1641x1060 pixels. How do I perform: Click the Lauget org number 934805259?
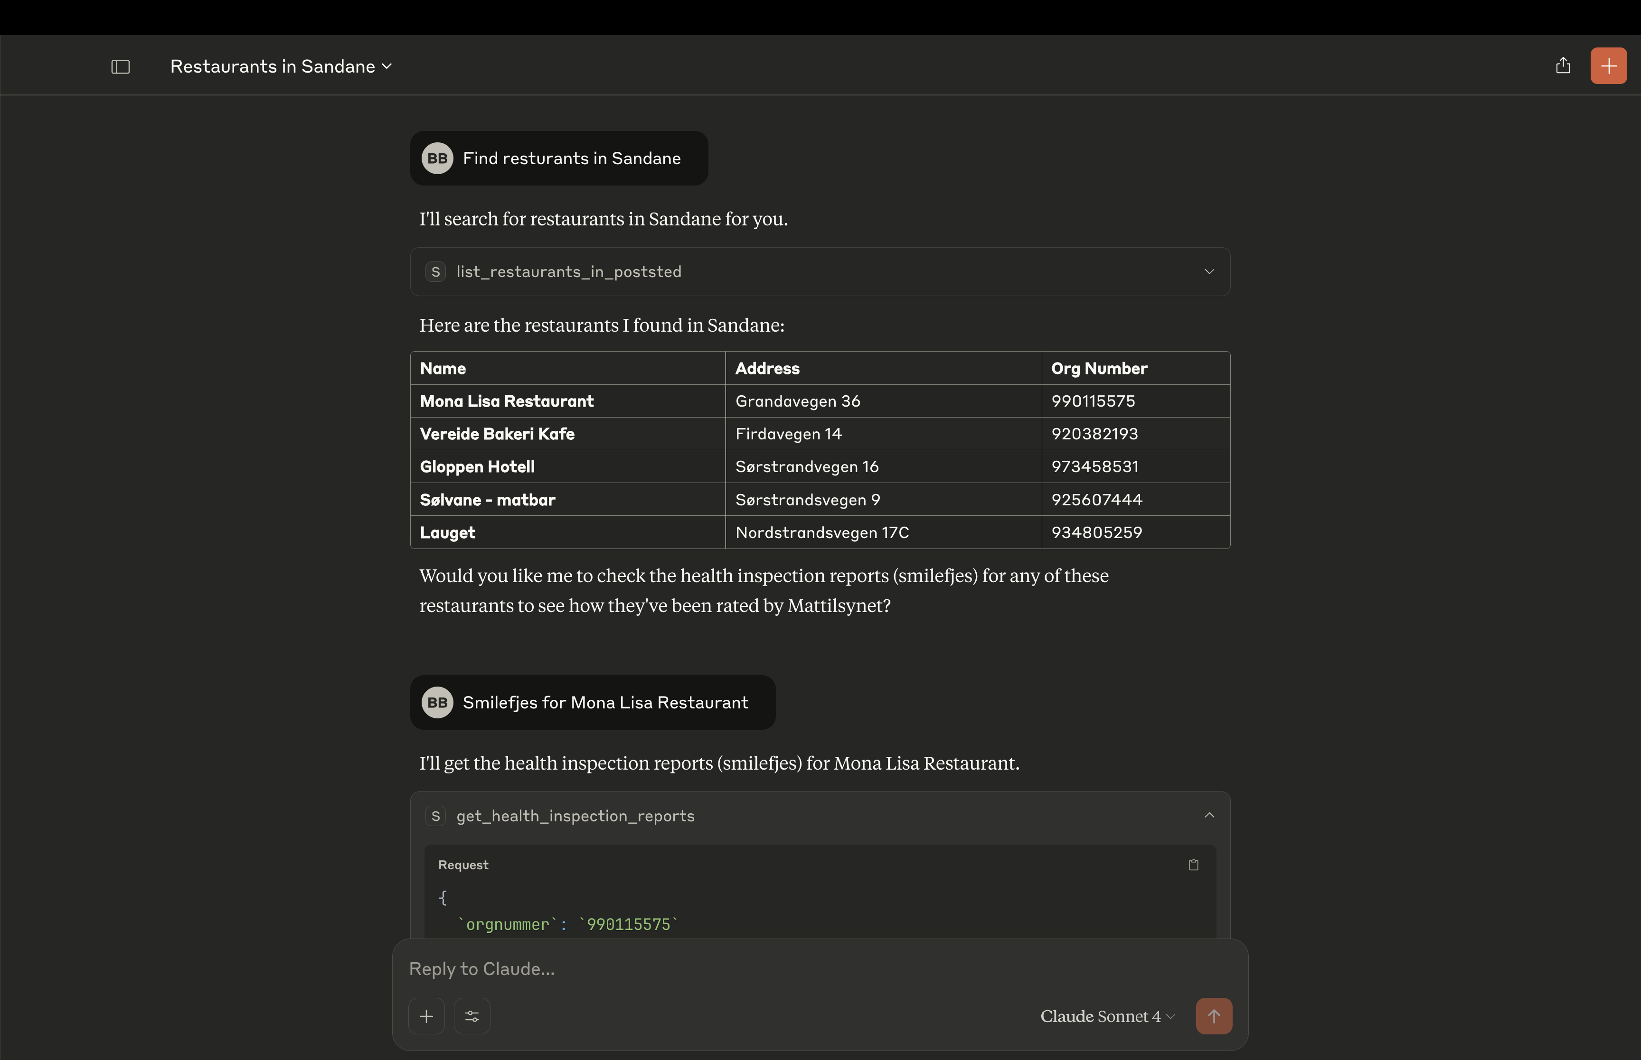click(x=1096, y=533)
